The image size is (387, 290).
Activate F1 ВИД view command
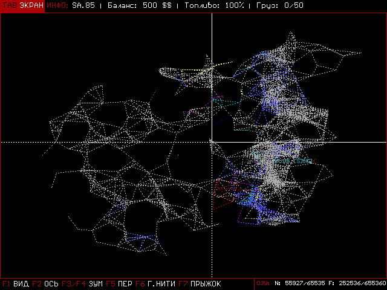(x=16, y=284)
